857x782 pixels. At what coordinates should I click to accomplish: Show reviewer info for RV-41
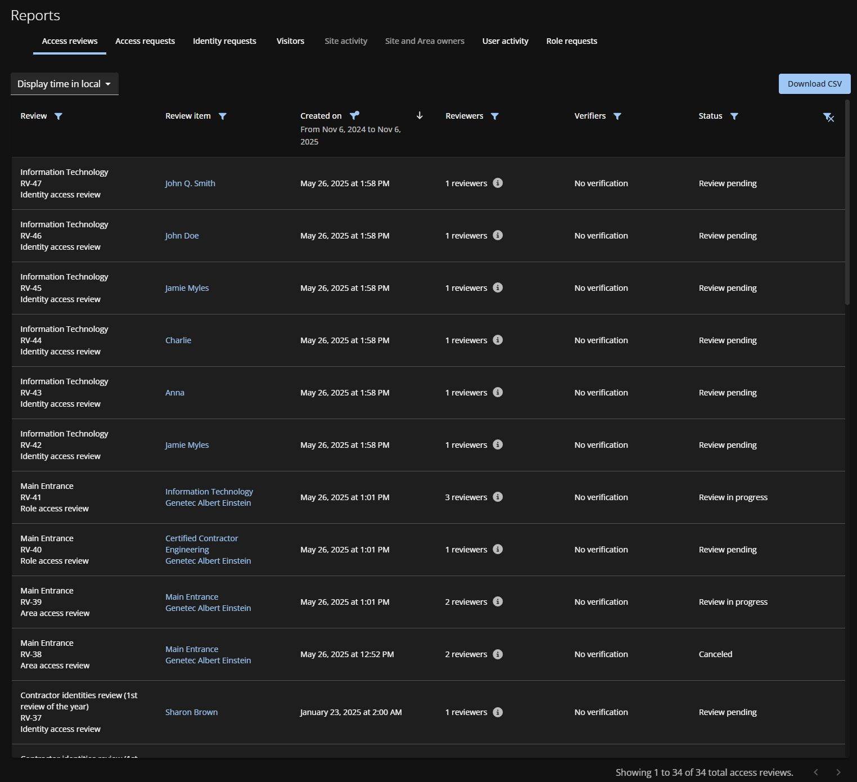coord(498,497)
